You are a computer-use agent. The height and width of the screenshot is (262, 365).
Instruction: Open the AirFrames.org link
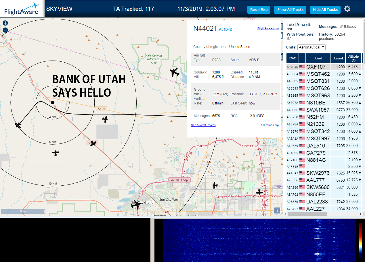270,125
